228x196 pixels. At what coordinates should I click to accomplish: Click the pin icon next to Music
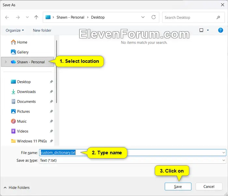point(51,121)
